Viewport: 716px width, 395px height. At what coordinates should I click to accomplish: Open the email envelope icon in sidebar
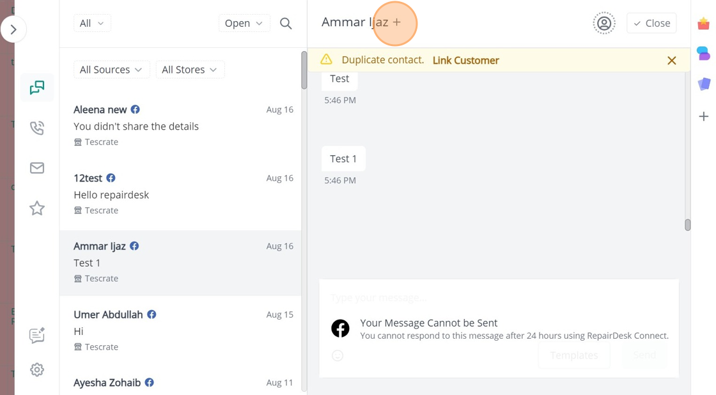[37, 168]
